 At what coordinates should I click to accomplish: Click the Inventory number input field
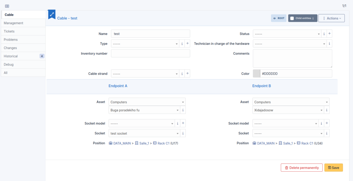point(151,54)
